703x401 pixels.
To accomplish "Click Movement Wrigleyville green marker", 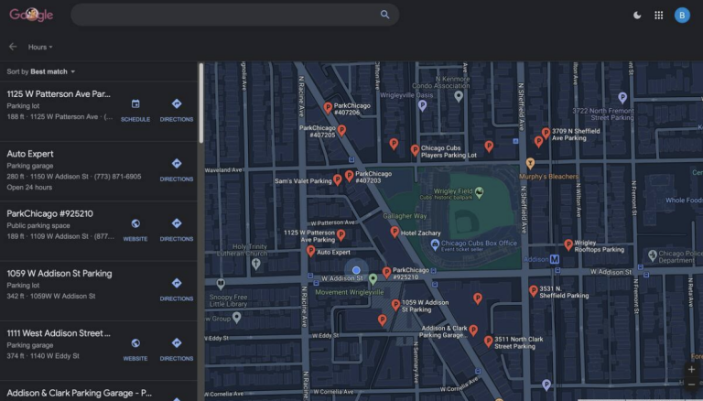I will (x=373, y=279).
